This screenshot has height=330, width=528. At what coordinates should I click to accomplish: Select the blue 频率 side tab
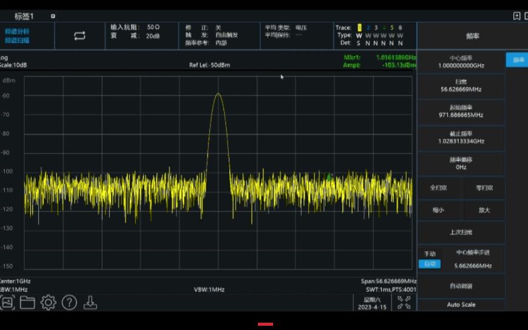518,60
